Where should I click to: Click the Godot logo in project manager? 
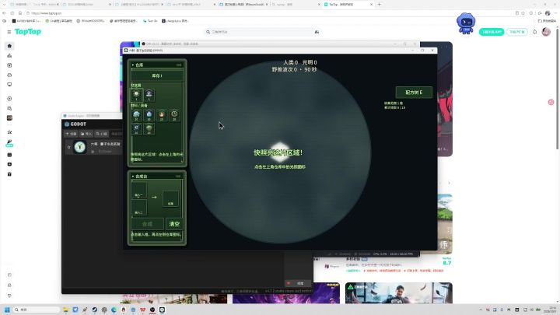[x=75, y=124]
